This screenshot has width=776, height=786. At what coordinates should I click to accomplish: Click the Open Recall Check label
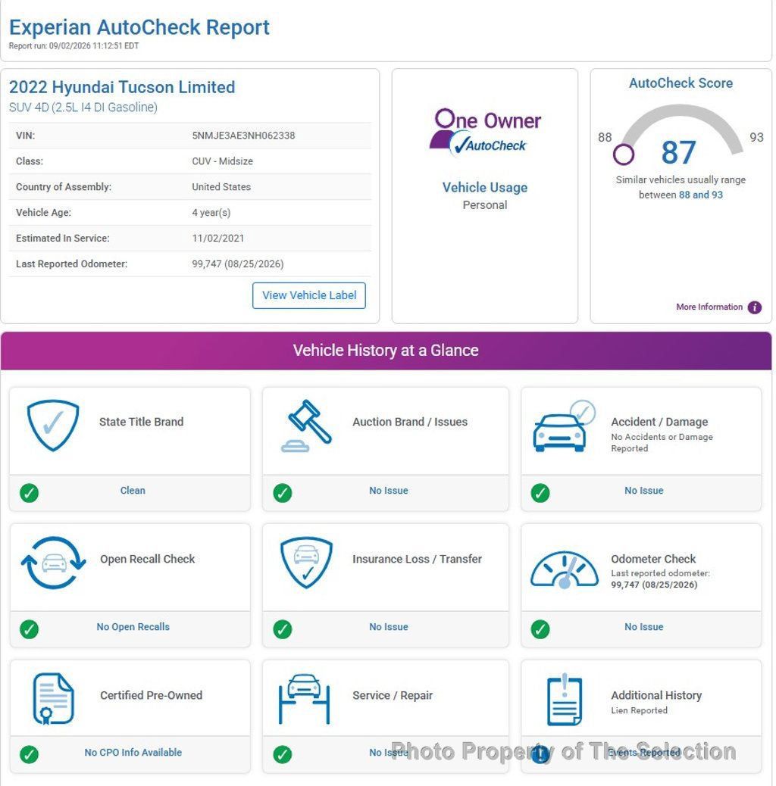(x=147, y=559)
